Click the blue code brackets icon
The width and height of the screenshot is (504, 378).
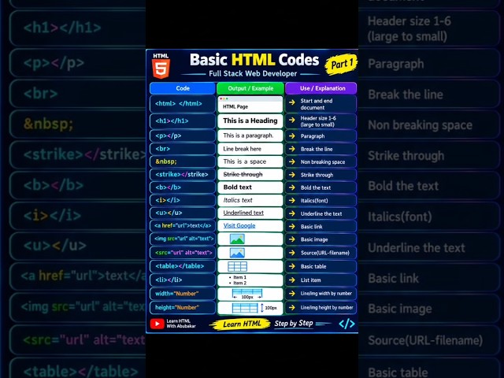(346, 324)
